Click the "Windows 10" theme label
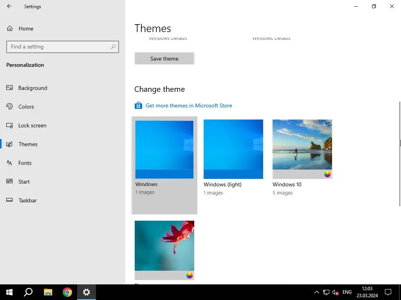The image size is (401, 300). pos(287,184)
